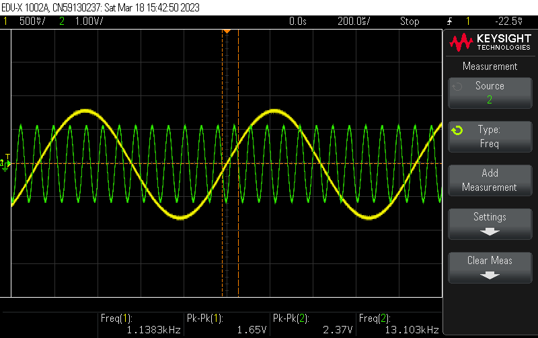The width and height of the screenshot is (538, 338).
Task: Click the device ID and date header
Action: (x=100, y=7)
